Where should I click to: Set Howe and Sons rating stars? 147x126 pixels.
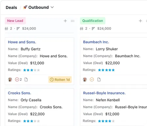coord(31,70)
